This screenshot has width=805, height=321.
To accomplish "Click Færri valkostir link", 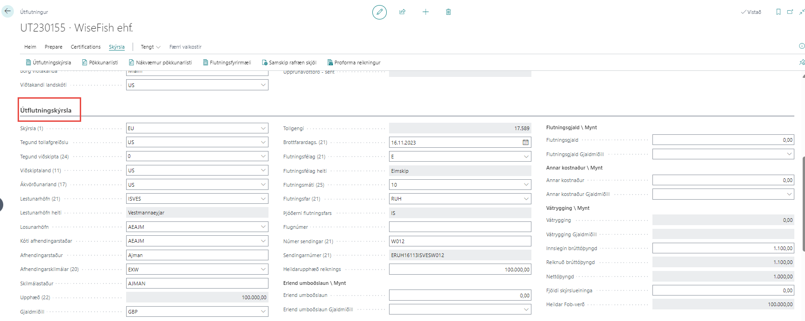I will point(185,47).
